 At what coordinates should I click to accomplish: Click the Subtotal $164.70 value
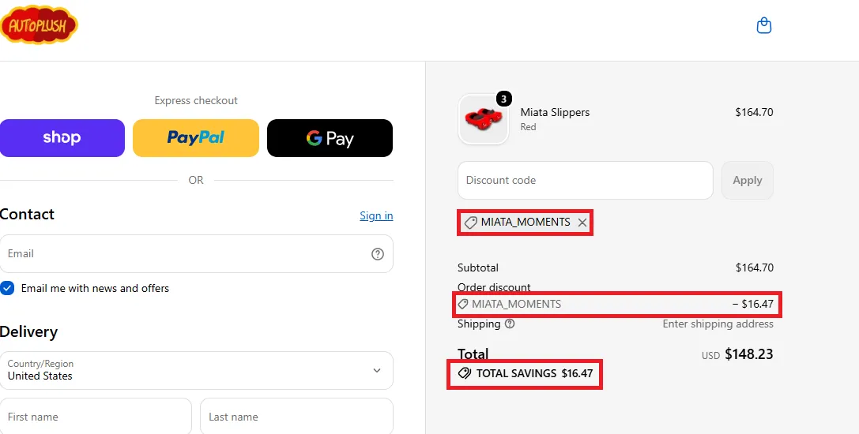click(x=755, y=268)
